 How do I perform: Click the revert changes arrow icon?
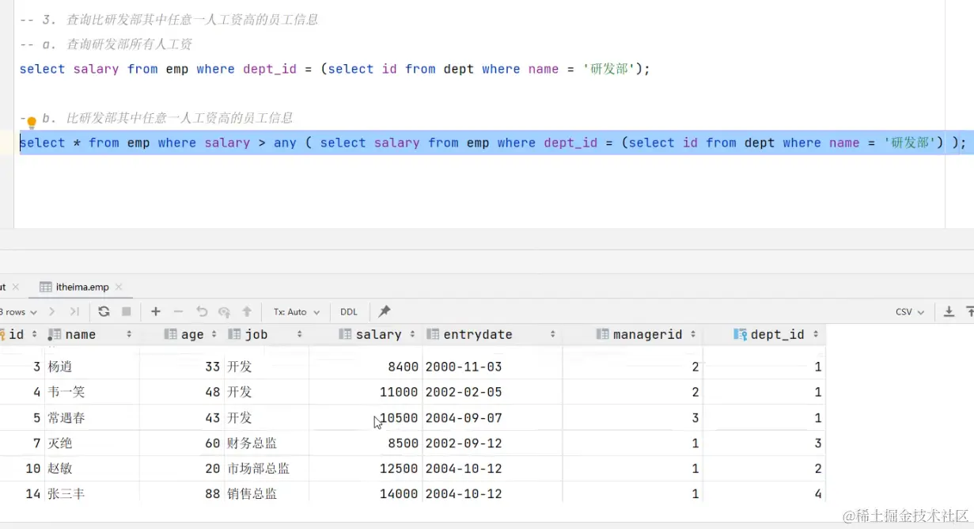pos(202,312)
